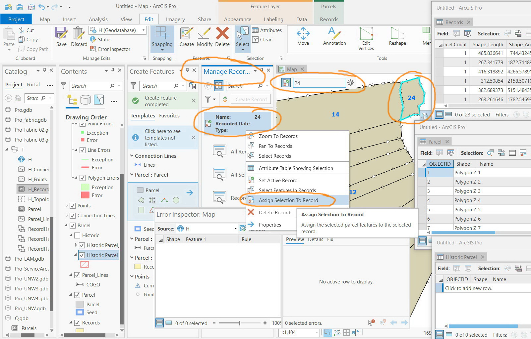
Task: Click the red Delete icon in Features
Action: (222, 33)
